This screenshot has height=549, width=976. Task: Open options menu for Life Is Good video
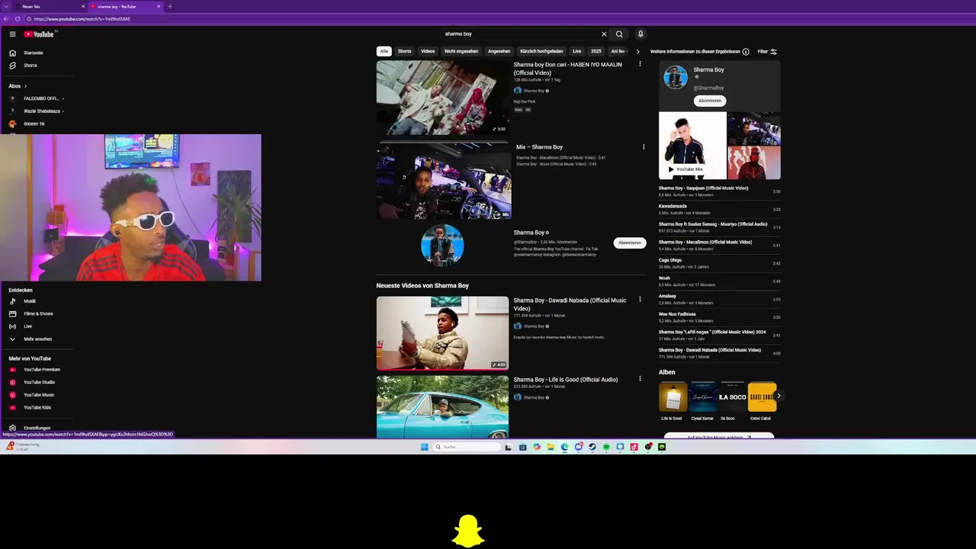tap(640, 379)
